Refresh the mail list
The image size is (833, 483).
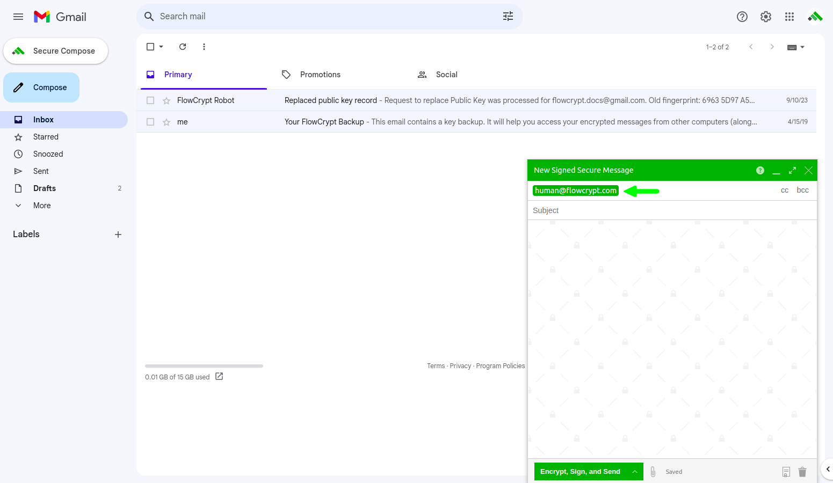pyautogui.click(x=183, y=47)
